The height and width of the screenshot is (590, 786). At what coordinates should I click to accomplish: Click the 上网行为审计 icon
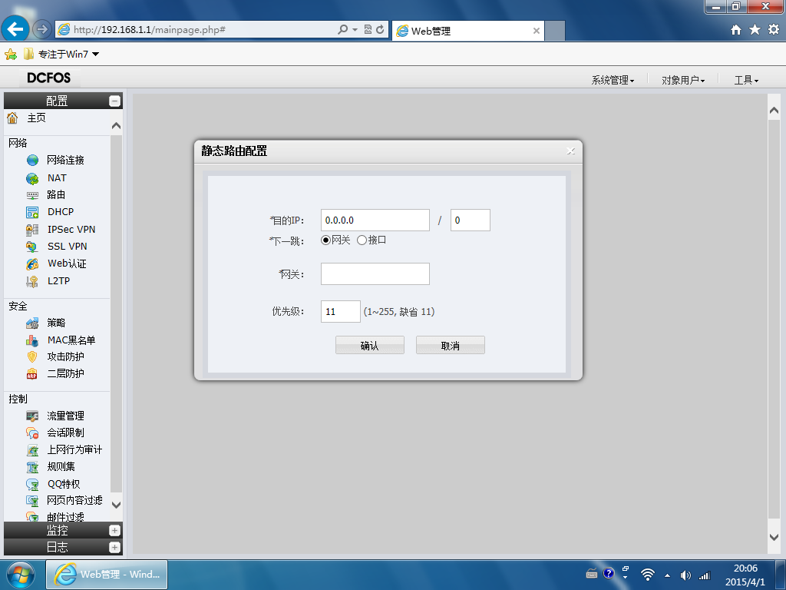click(x=32, y=450)
